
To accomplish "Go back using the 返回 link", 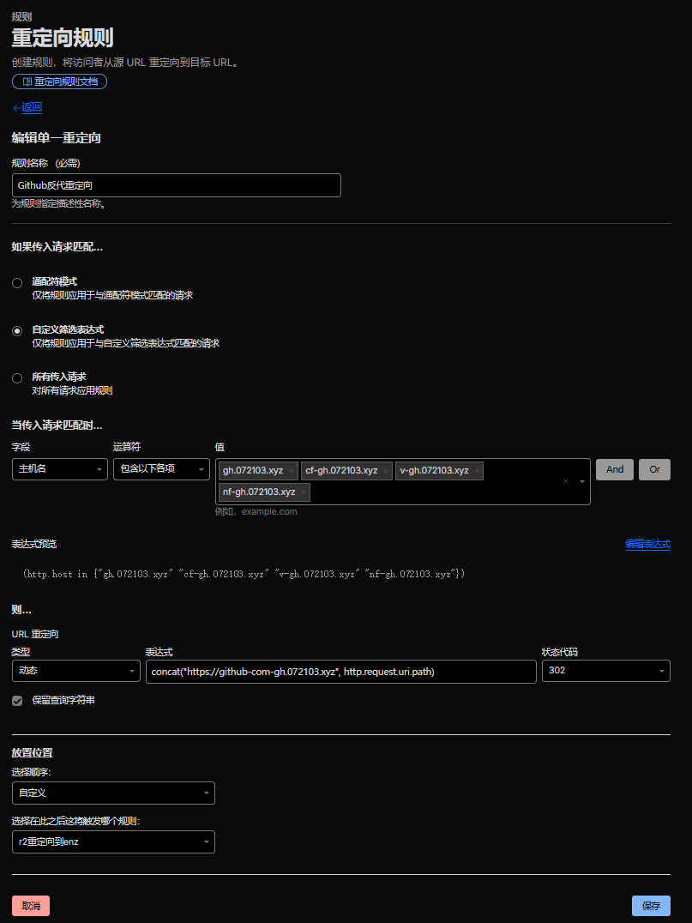I will (x=27, y=108).
